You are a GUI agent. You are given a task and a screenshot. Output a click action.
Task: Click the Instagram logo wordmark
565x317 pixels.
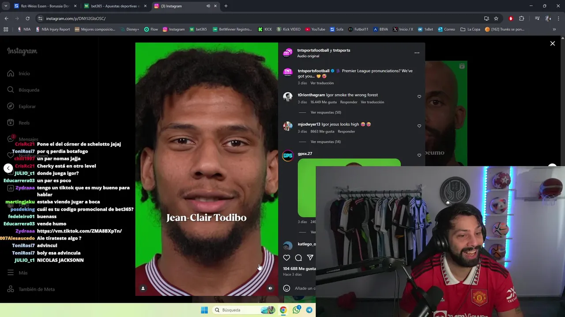coord(22,51)
